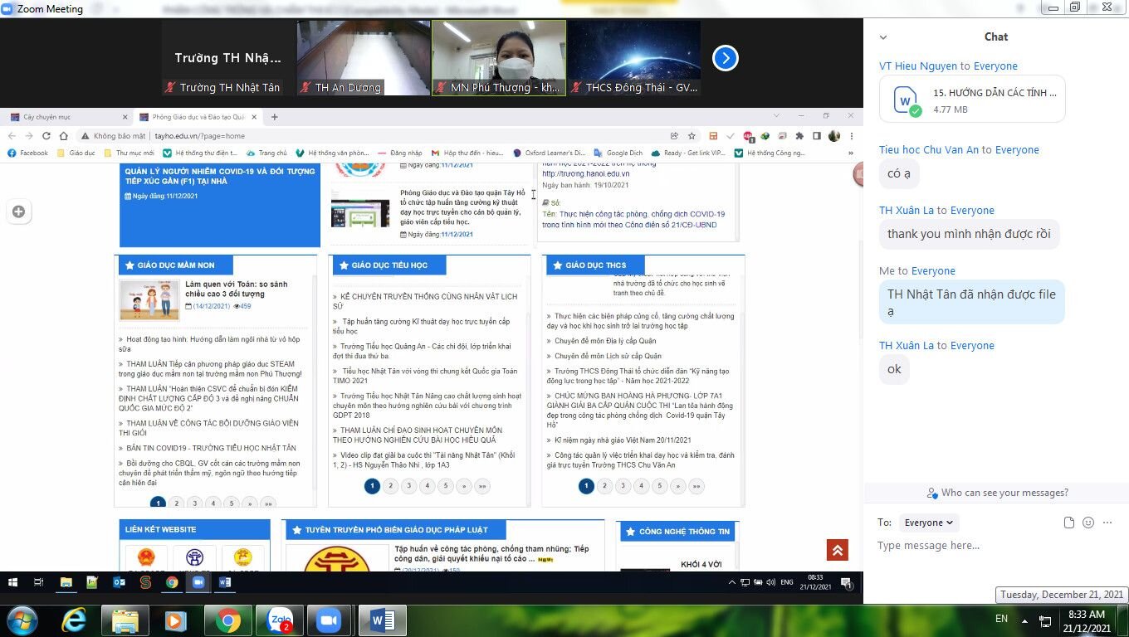Click the blue next arrow in Zoom video strip
This screenshot has height=637, width=1129.
coord(725,58)
